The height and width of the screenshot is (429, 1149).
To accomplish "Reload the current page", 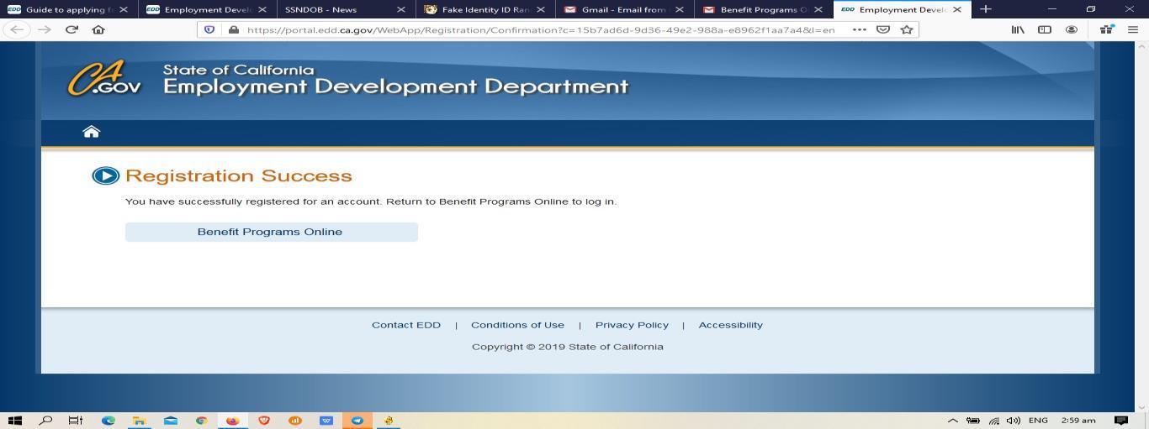I will point(71,29).
